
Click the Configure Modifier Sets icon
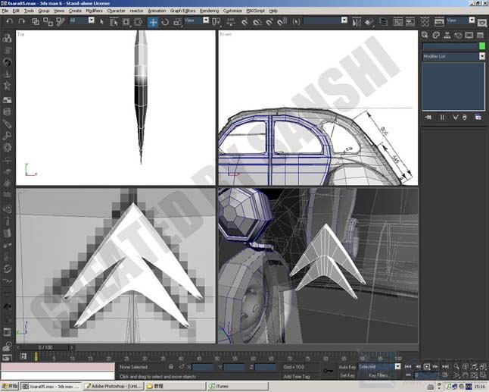coord(478,118)
